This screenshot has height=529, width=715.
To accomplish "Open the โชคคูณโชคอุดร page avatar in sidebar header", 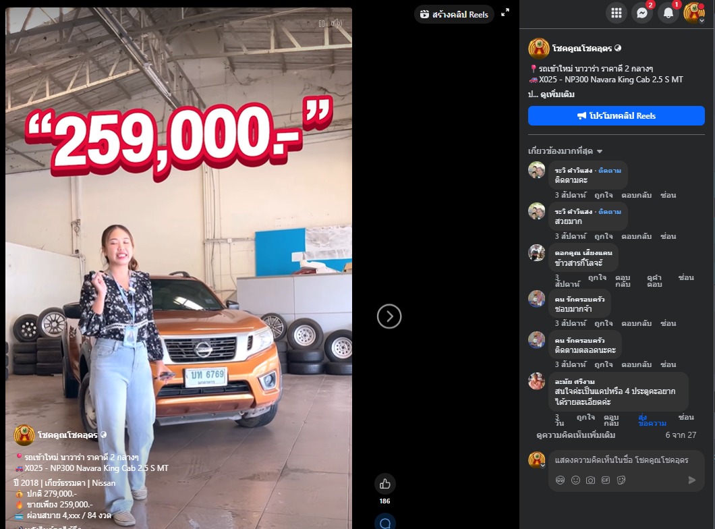I will [x=538, y=49].
